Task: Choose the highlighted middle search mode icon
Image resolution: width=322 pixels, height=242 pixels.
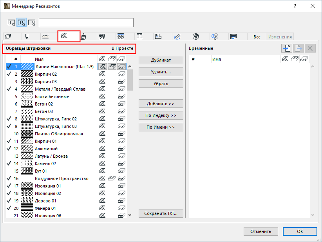Action: pyautogui.click(x=22, y=22)
